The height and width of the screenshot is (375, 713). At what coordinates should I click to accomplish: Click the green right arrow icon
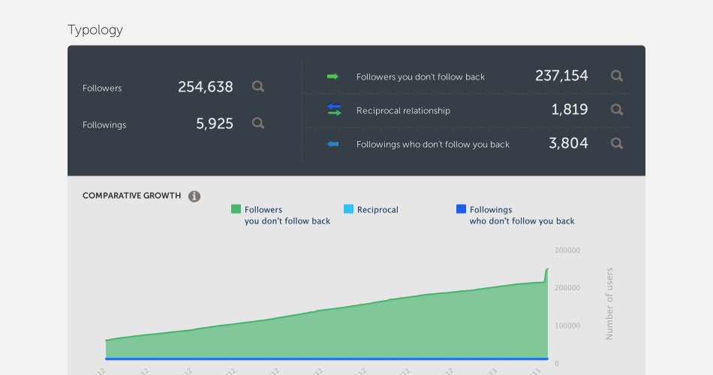(x=332, y=76)
